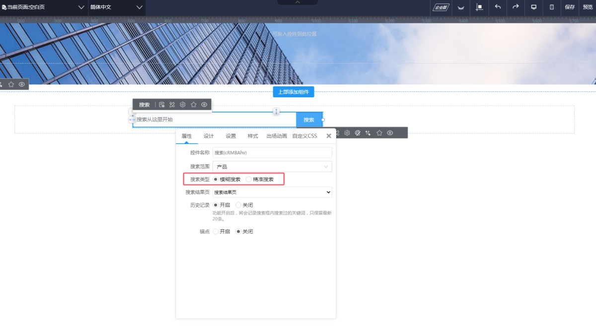The width and height of the screenshot is (596, 327).
Task: Click the 保存 button
Action: pos(570,7)
